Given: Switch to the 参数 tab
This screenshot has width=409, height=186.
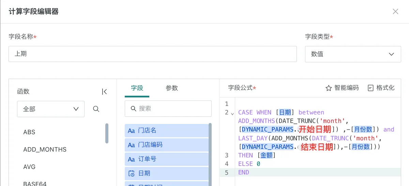Looking at the screenshot, I should 172,88.
